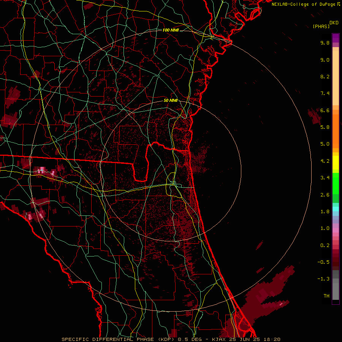
Task: Click the 0.2 value on the scale
Action: click(x=325, y=245)
